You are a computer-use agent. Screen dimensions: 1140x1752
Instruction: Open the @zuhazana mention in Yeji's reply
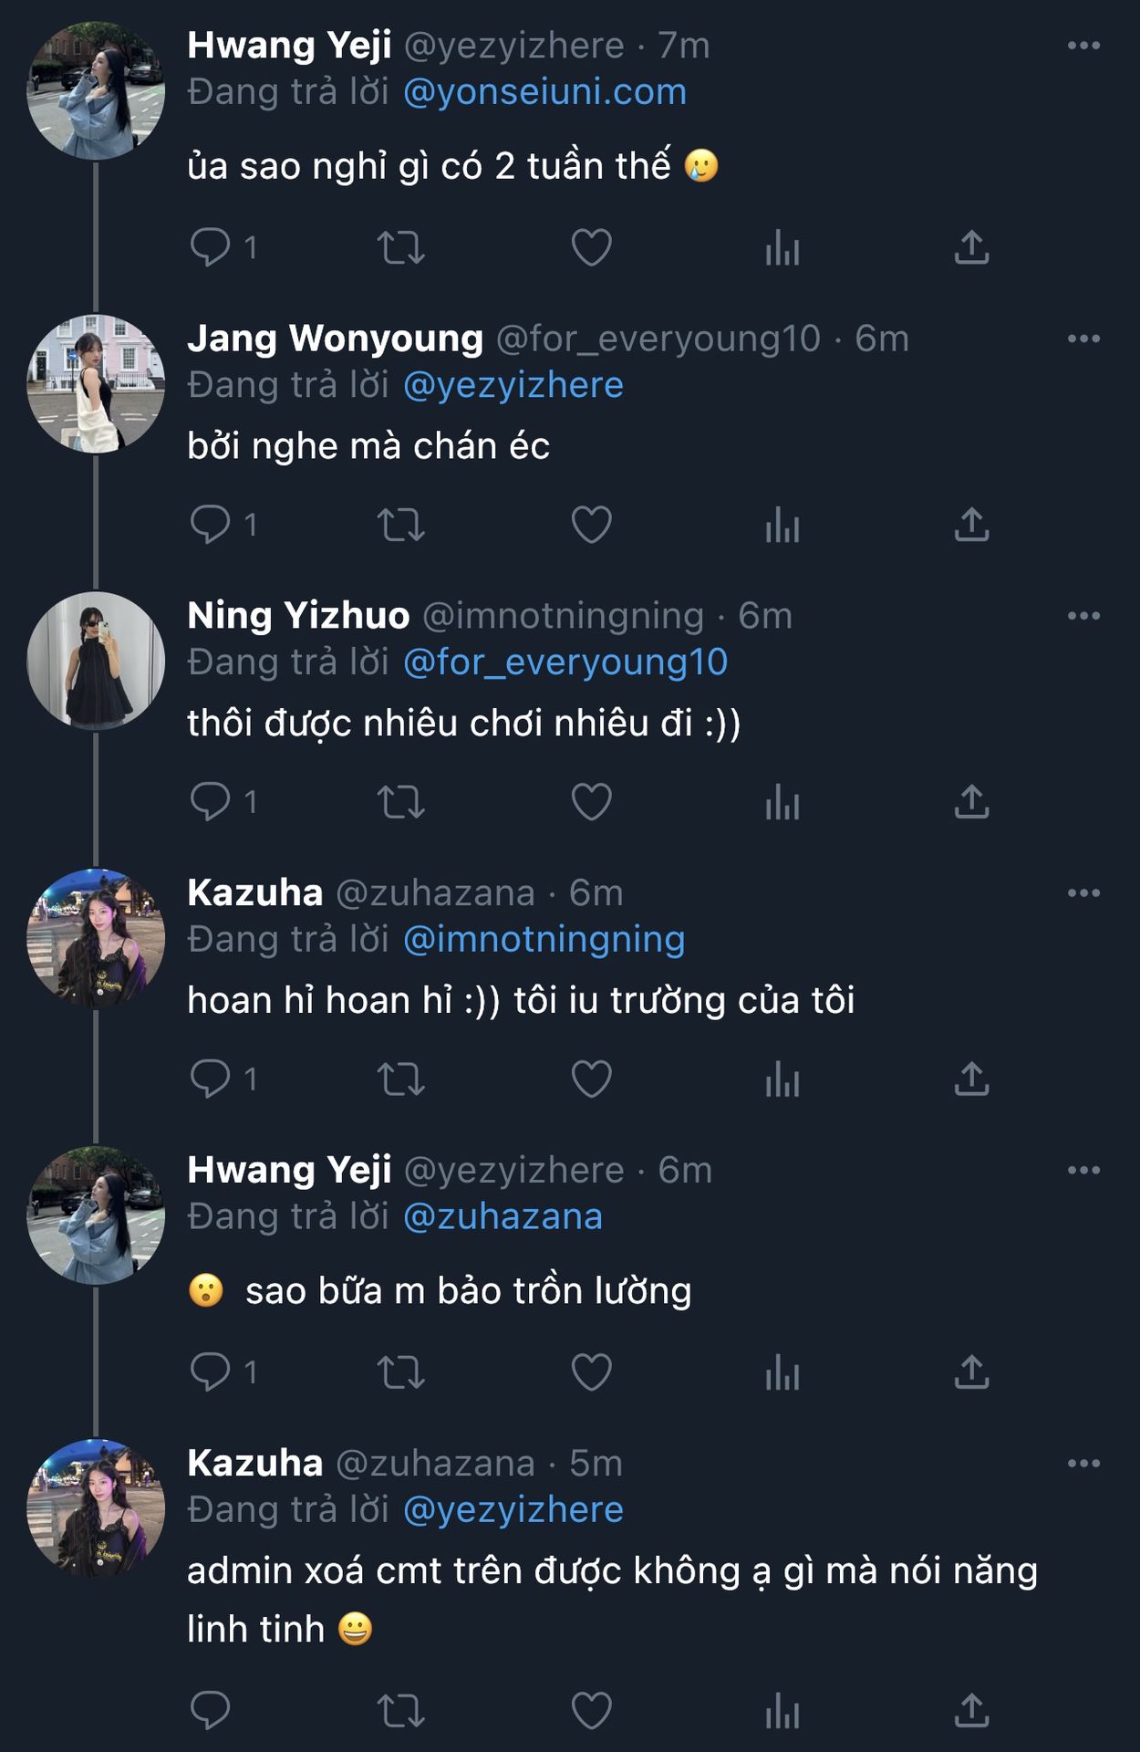(503, 1217)
